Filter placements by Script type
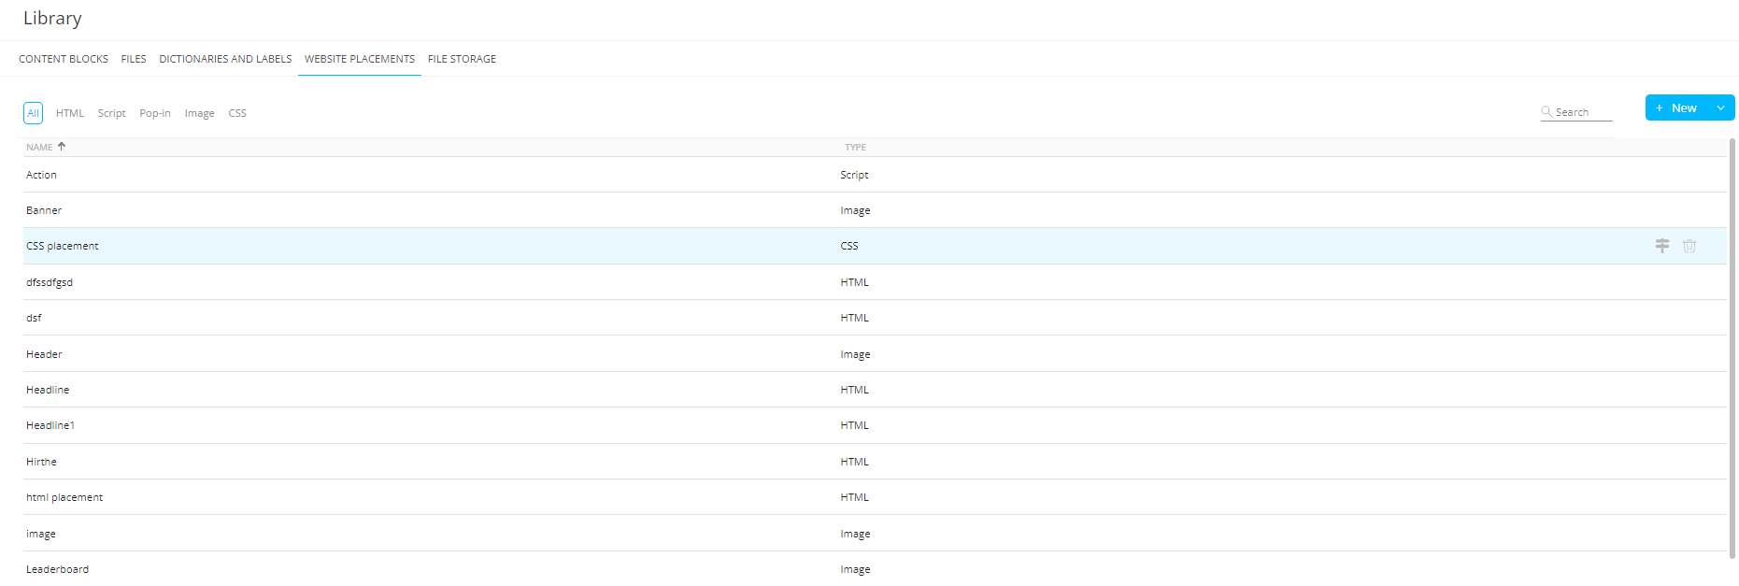 [111, 113]
